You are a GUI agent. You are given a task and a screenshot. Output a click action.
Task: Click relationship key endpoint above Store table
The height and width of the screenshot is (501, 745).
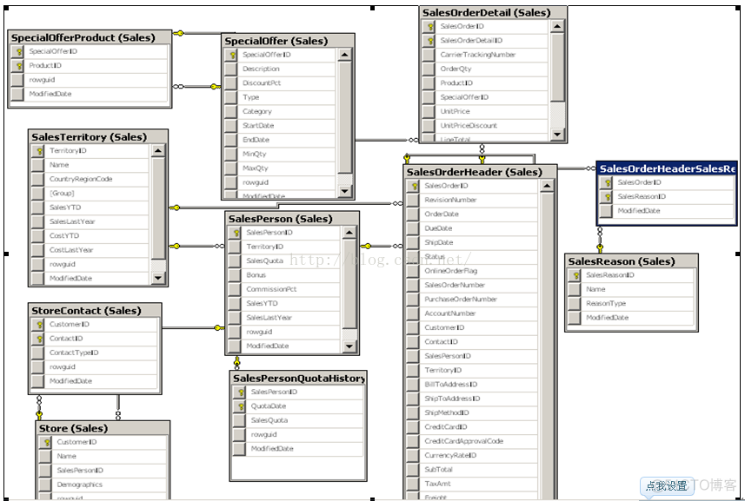[39, 415]
